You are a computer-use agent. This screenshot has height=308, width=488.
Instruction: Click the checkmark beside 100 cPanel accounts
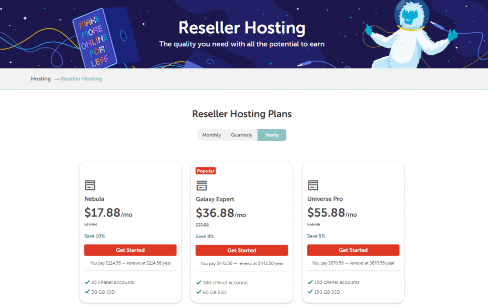(200, 282)
